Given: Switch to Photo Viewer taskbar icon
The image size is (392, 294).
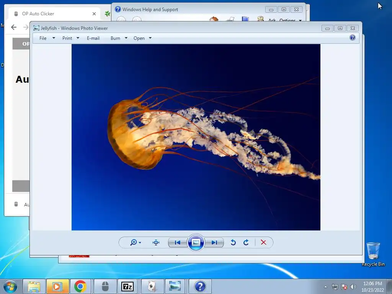Looking at the screenshot, I should (x=175, y=286).
